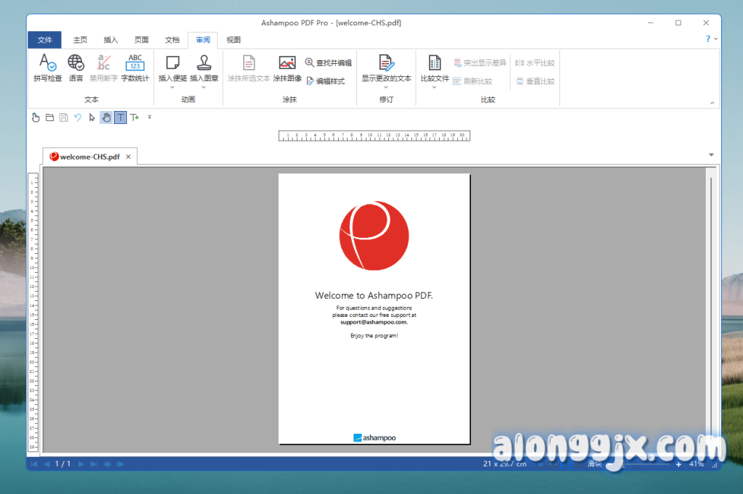743x494 pixels.
Task: Expand the 插入图章 stamp dropdown
Action: point(204,87)
